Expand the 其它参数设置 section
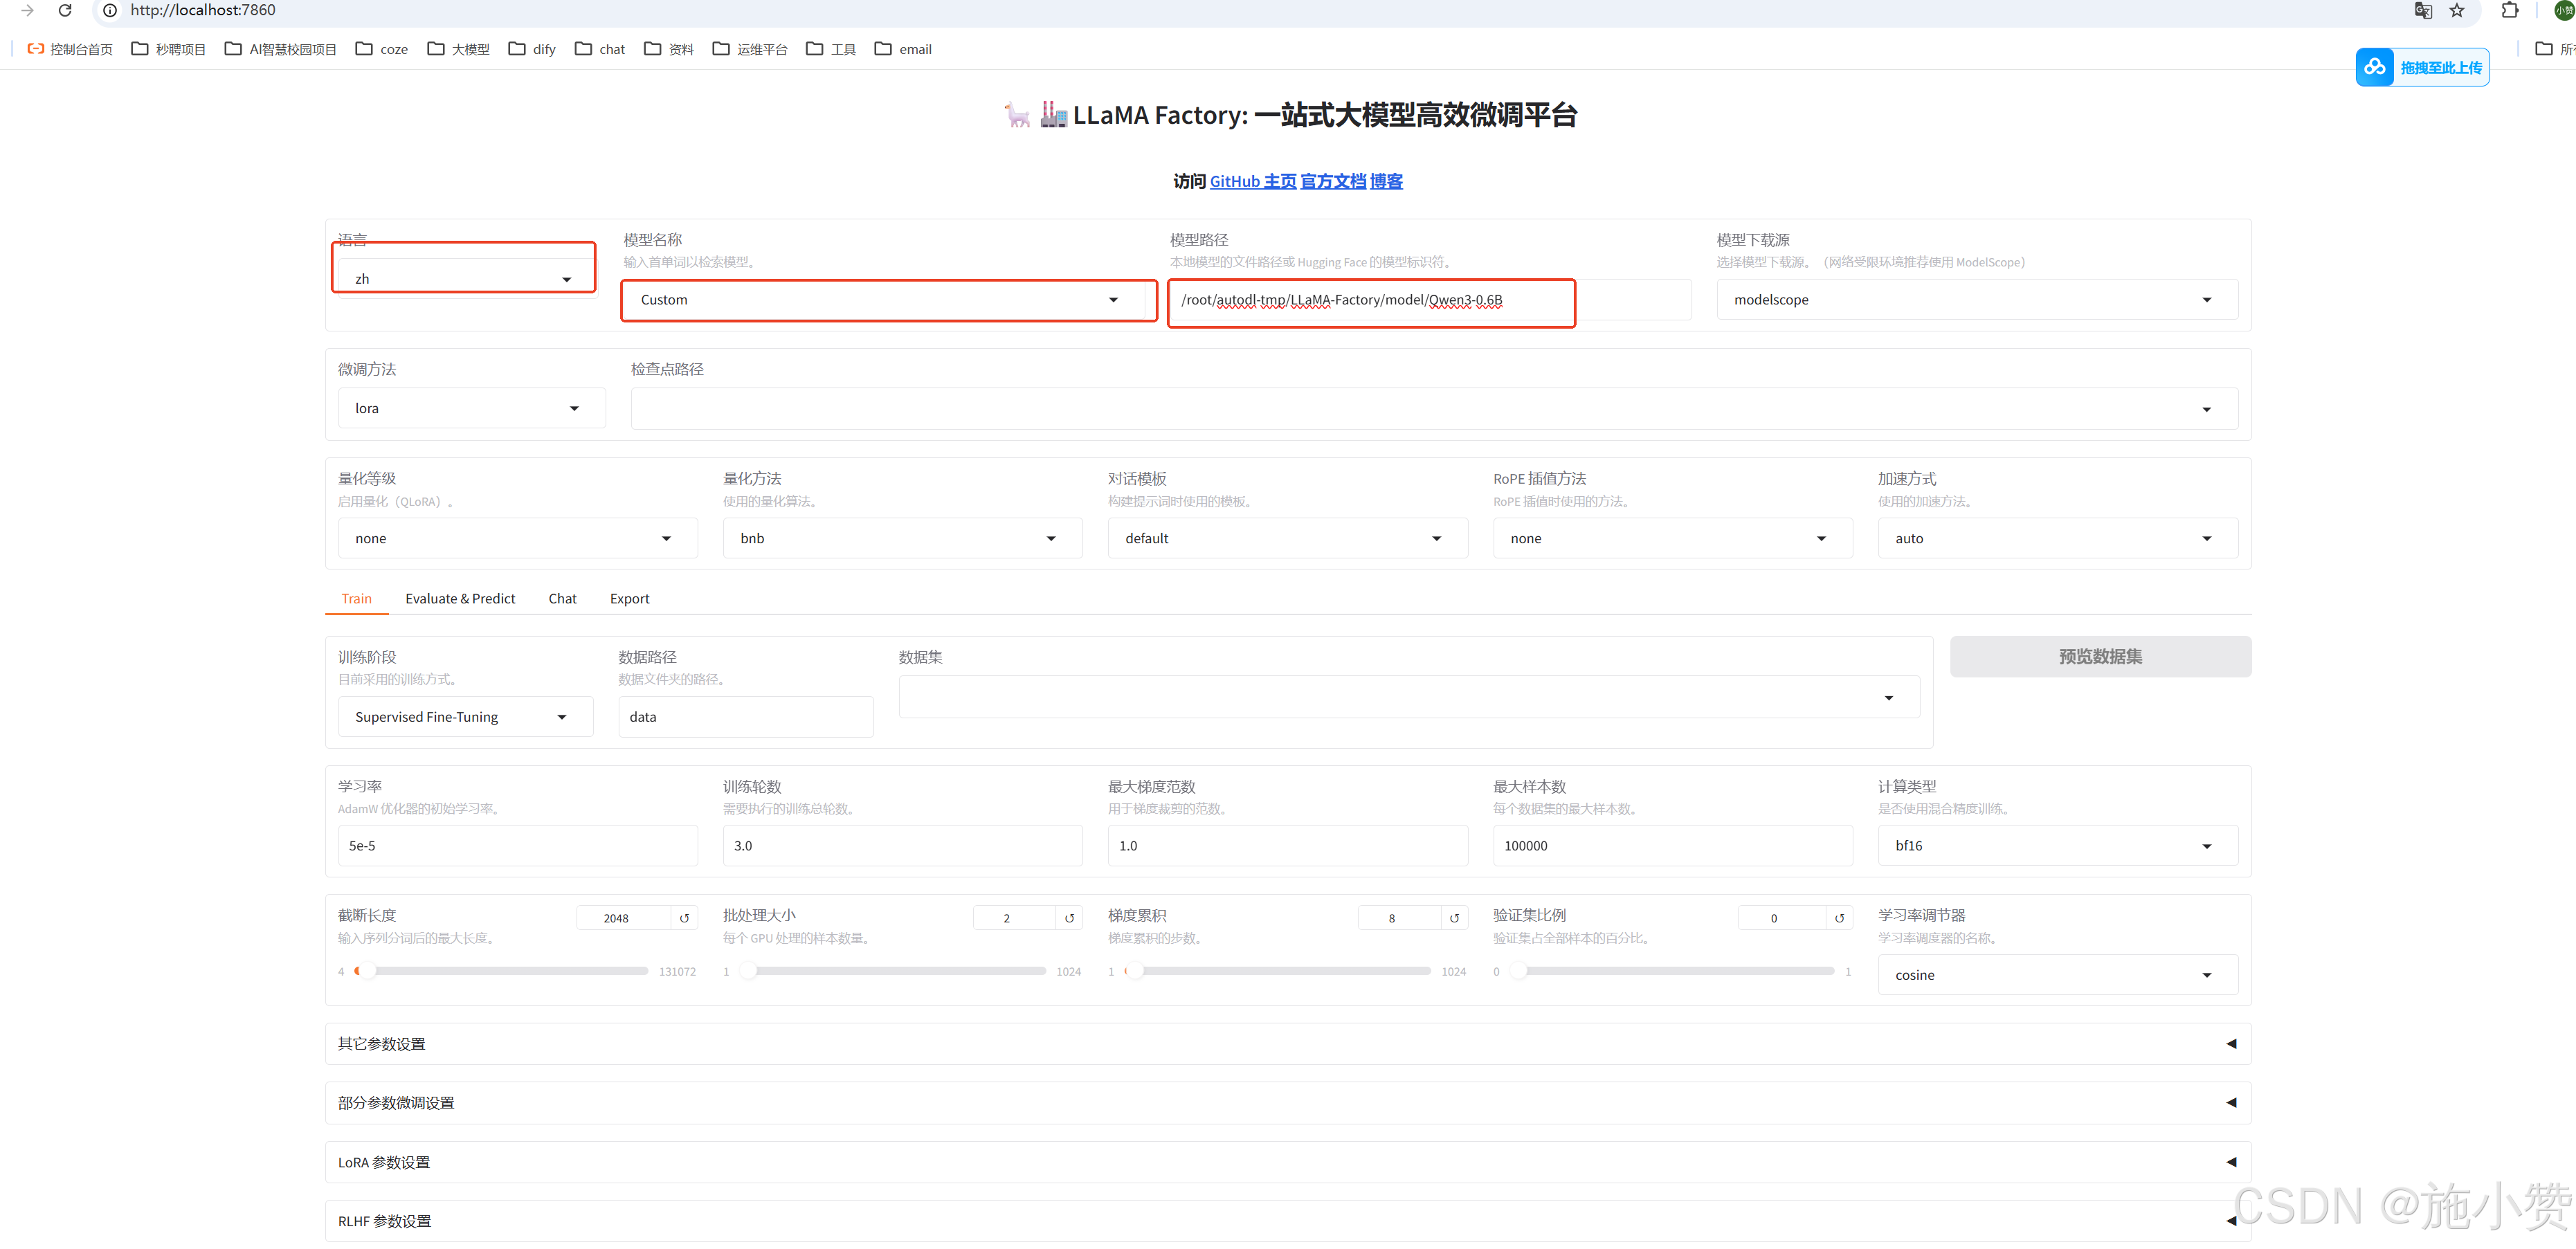Viewport: 2576px width, 1249px height. 1288,1044
